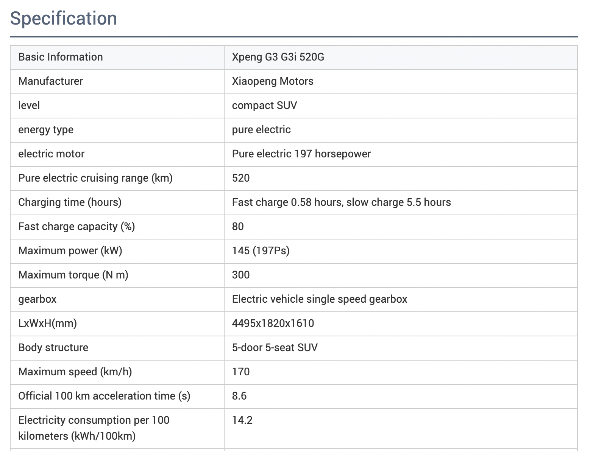This screenshot has height=451, width=590.
Task: Select the 'Basic Information' header cell
Action: click(117, 58)
